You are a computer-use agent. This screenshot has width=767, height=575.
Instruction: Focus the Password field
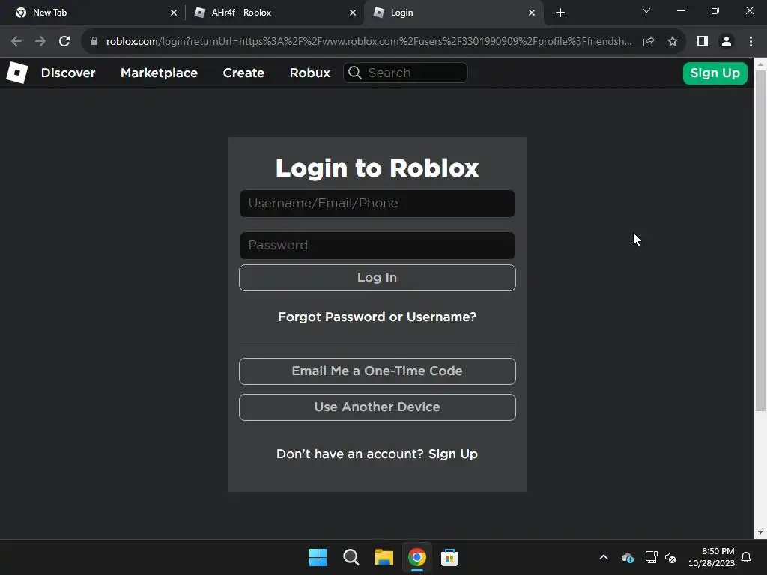[378, 246]
